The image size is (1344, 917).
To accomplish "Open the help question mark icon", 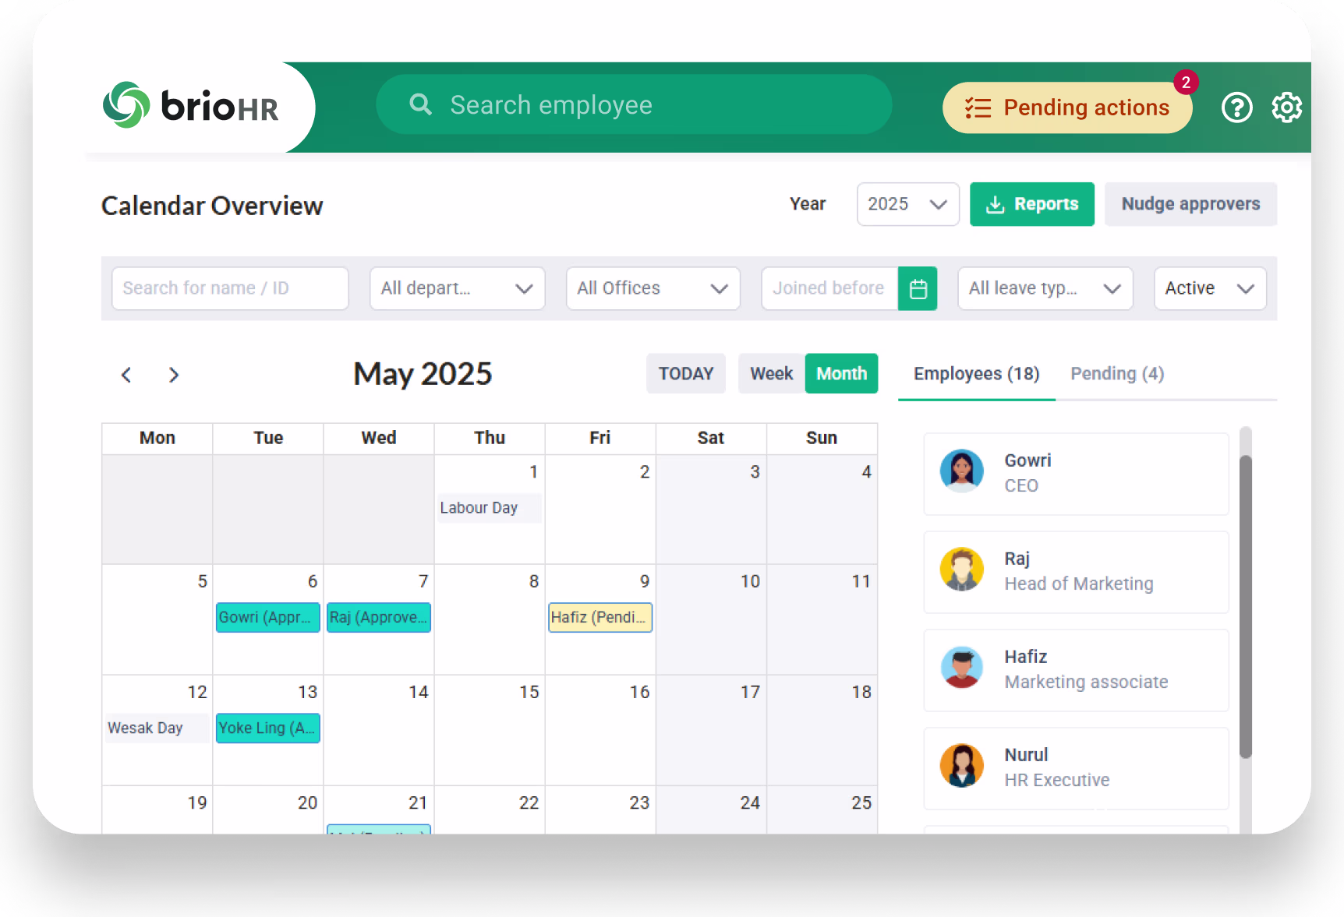I will [1236, 108].
